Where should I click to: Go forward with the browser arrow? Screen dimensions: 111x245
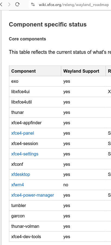tap(9, 4)
